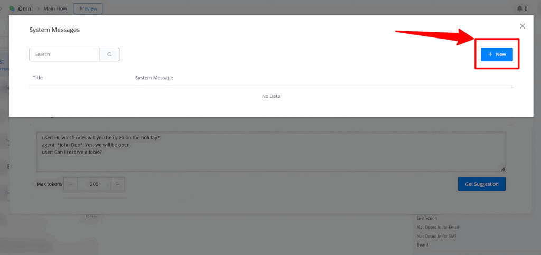Open the Preview button
This screenshot has height=255, width=541.
(88, 8)
